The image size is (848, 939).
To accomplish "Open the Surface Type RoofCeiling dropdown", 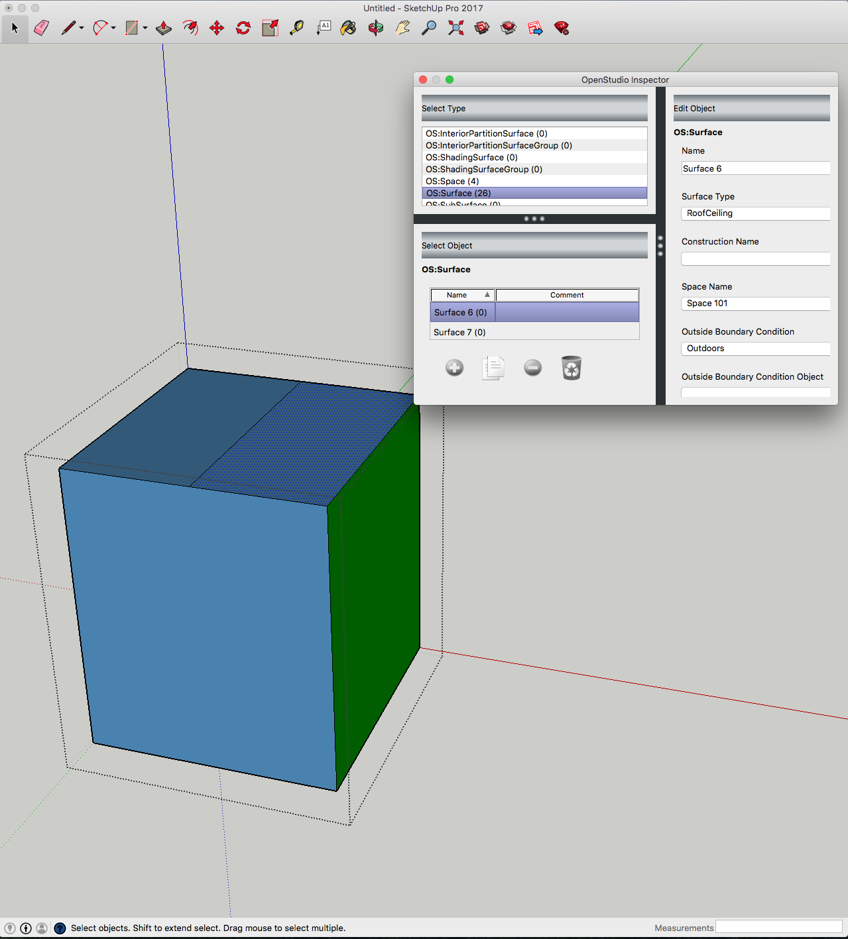I will point(755,213).
